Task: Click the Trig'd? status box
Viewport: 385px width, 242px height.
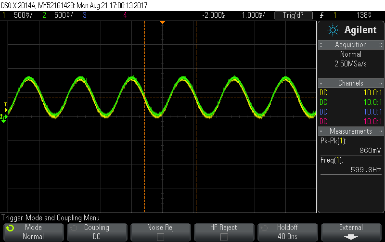Action: [294, 15]
